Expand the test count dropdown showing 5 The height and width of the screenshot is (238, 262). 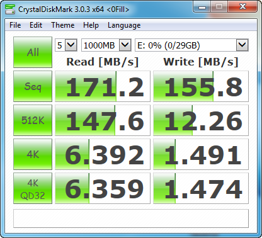point(66,45)
